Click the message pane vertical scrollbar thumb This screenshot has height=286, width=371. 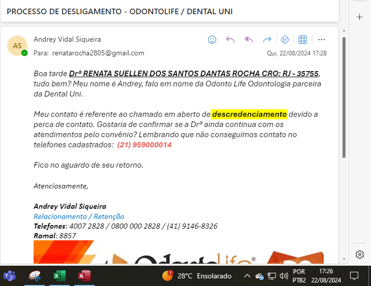point(344,98)
